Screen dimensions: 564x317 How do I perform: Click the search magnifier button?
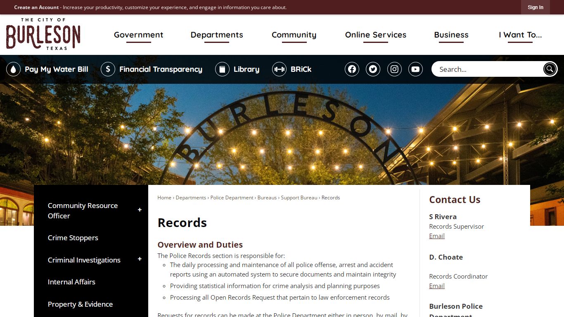pos(550,69)
